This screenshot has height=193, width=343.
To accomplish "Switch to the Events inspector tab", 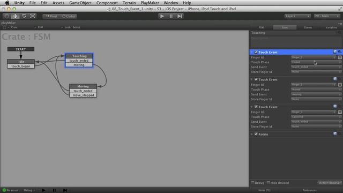I will (x=308, y=27).
